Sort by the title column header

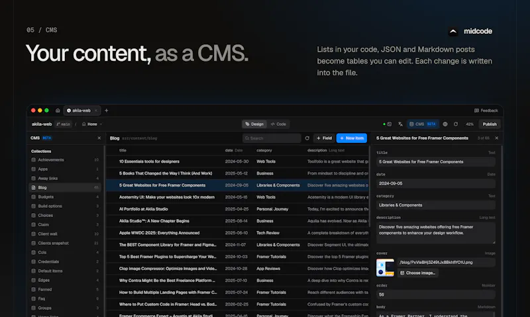123,151
